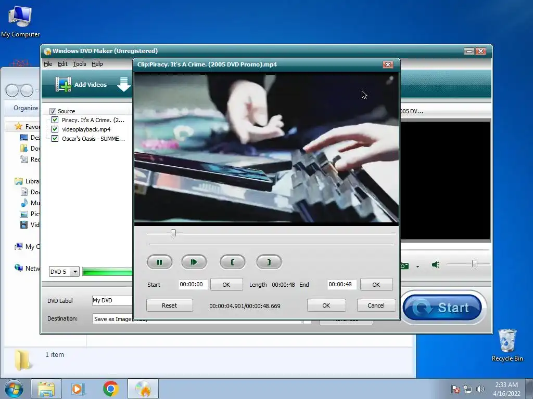
Task: Click DVD Maker taskbar icon
Action: (x=143, y=389)
